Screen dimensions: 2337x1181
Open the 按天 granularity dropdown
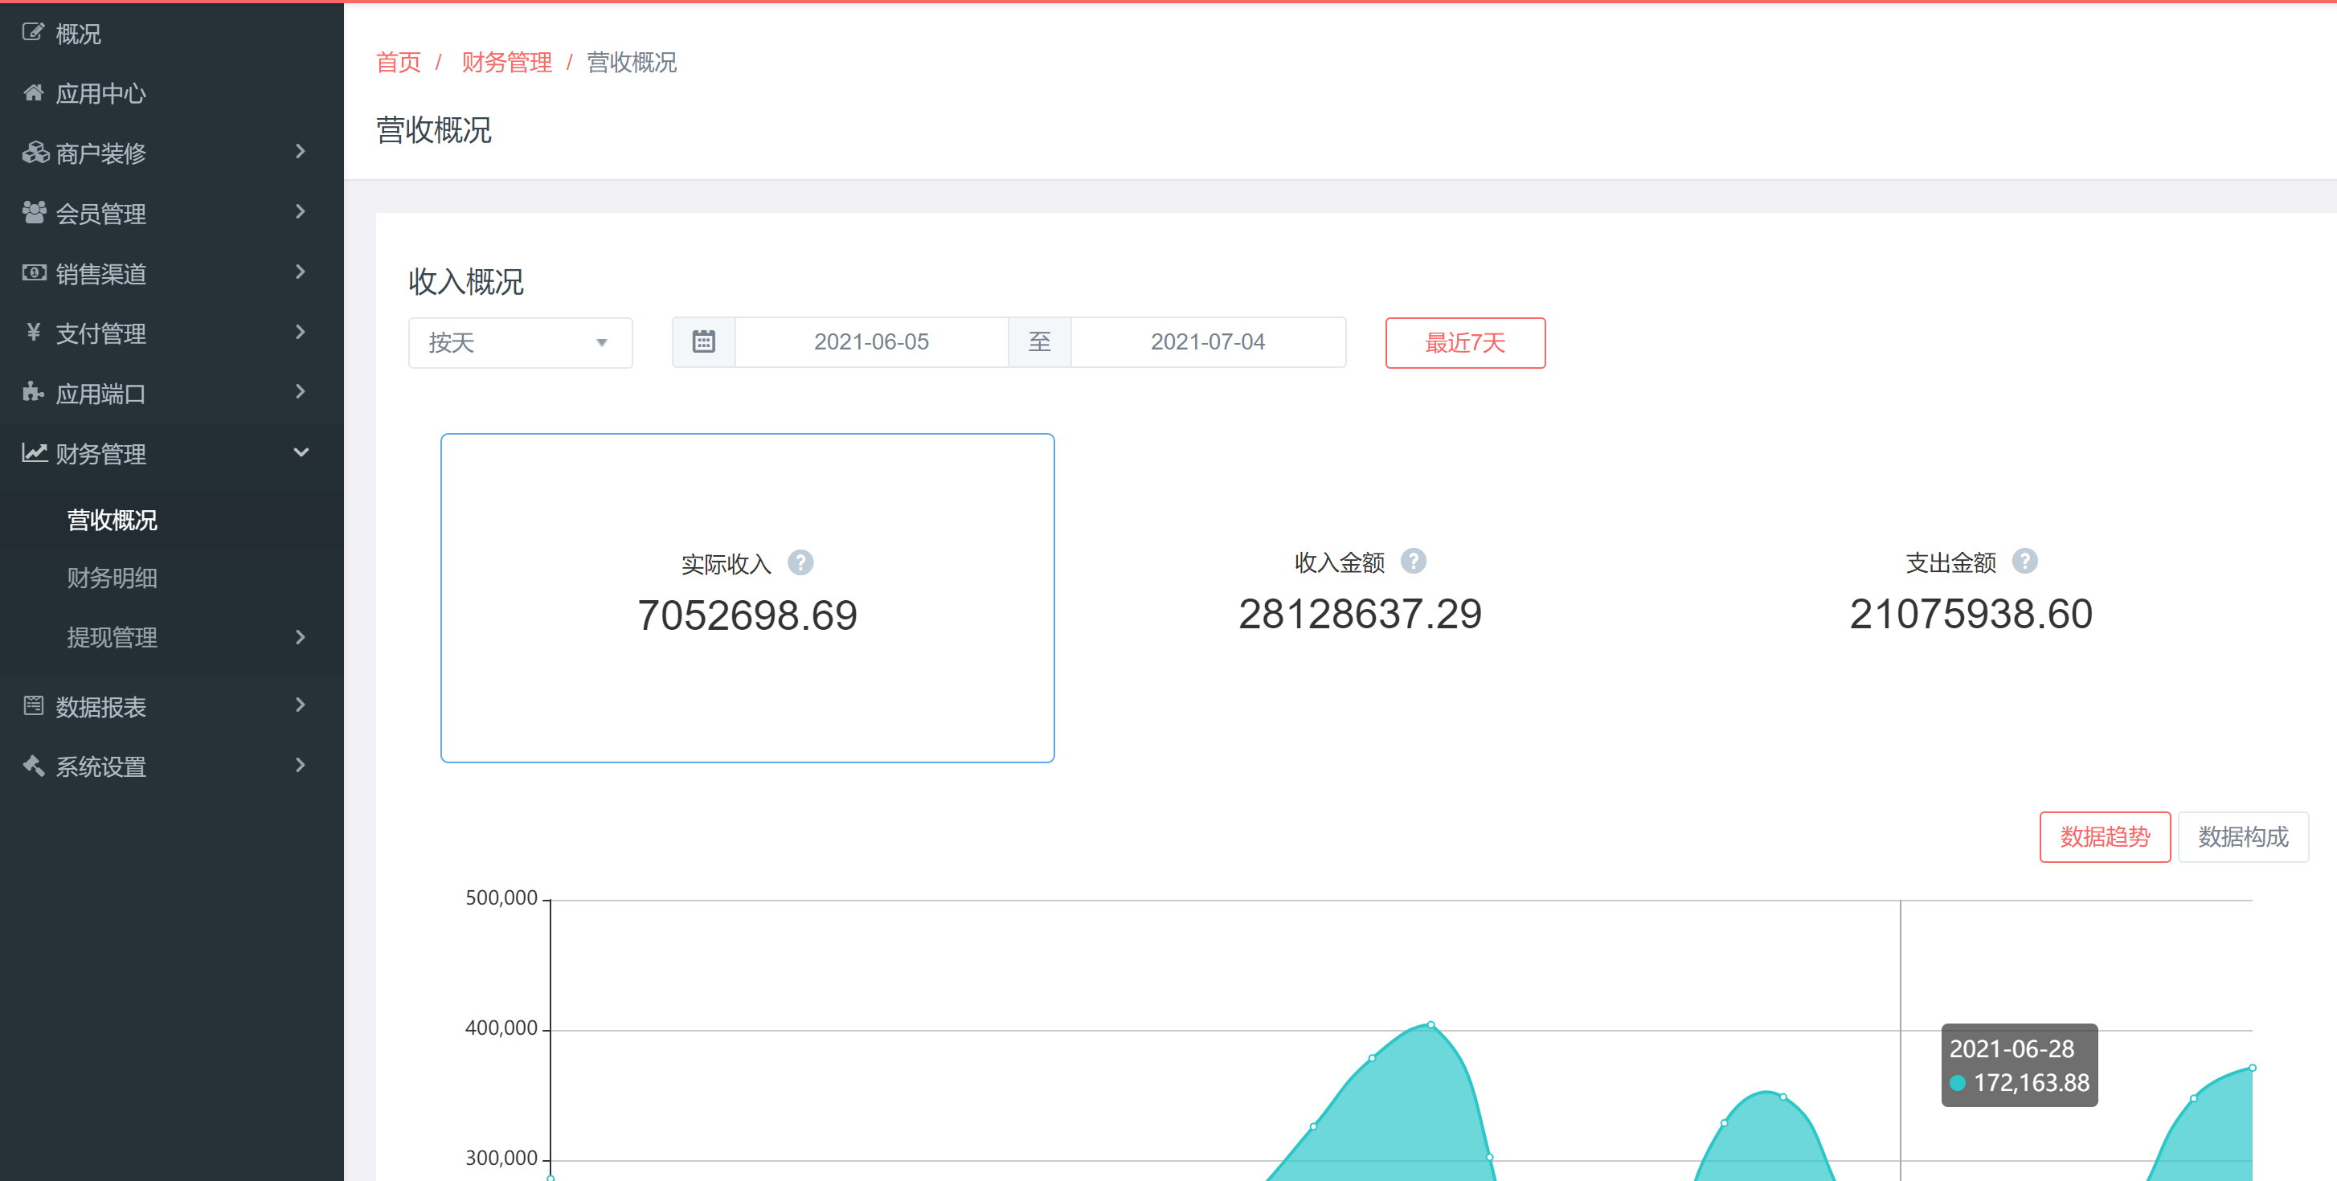click(520, 343)
